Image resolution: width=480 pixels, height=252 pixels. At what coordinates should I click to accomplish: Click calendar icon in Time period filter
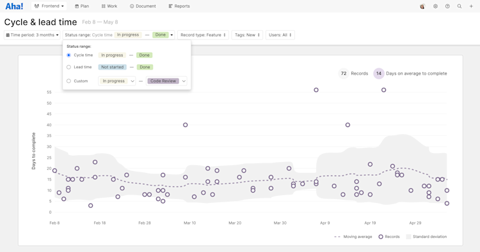8,35
